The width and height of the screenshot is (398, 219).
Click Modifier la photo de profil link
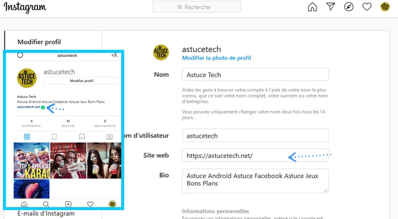[216, 58]
